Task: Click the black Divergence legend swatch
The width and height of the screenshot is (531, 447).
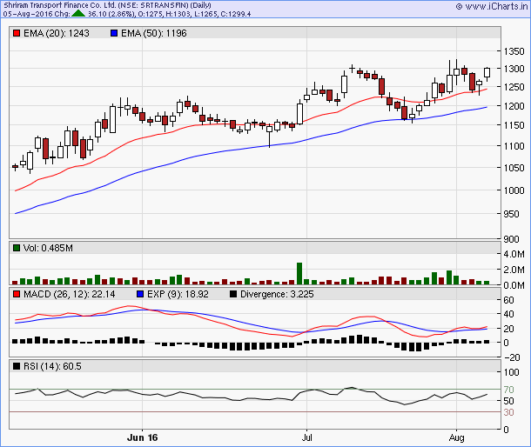Action: pyautogui.click(x=233, y=294)
